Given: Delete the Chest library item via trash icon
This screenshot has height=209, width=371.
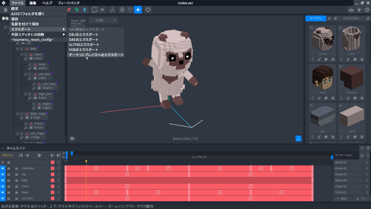Looking at the screenshot, I should 362,59.
